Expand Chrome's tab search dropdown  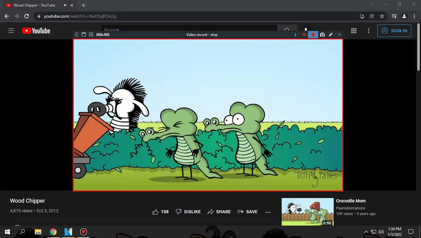pos(371,5)
